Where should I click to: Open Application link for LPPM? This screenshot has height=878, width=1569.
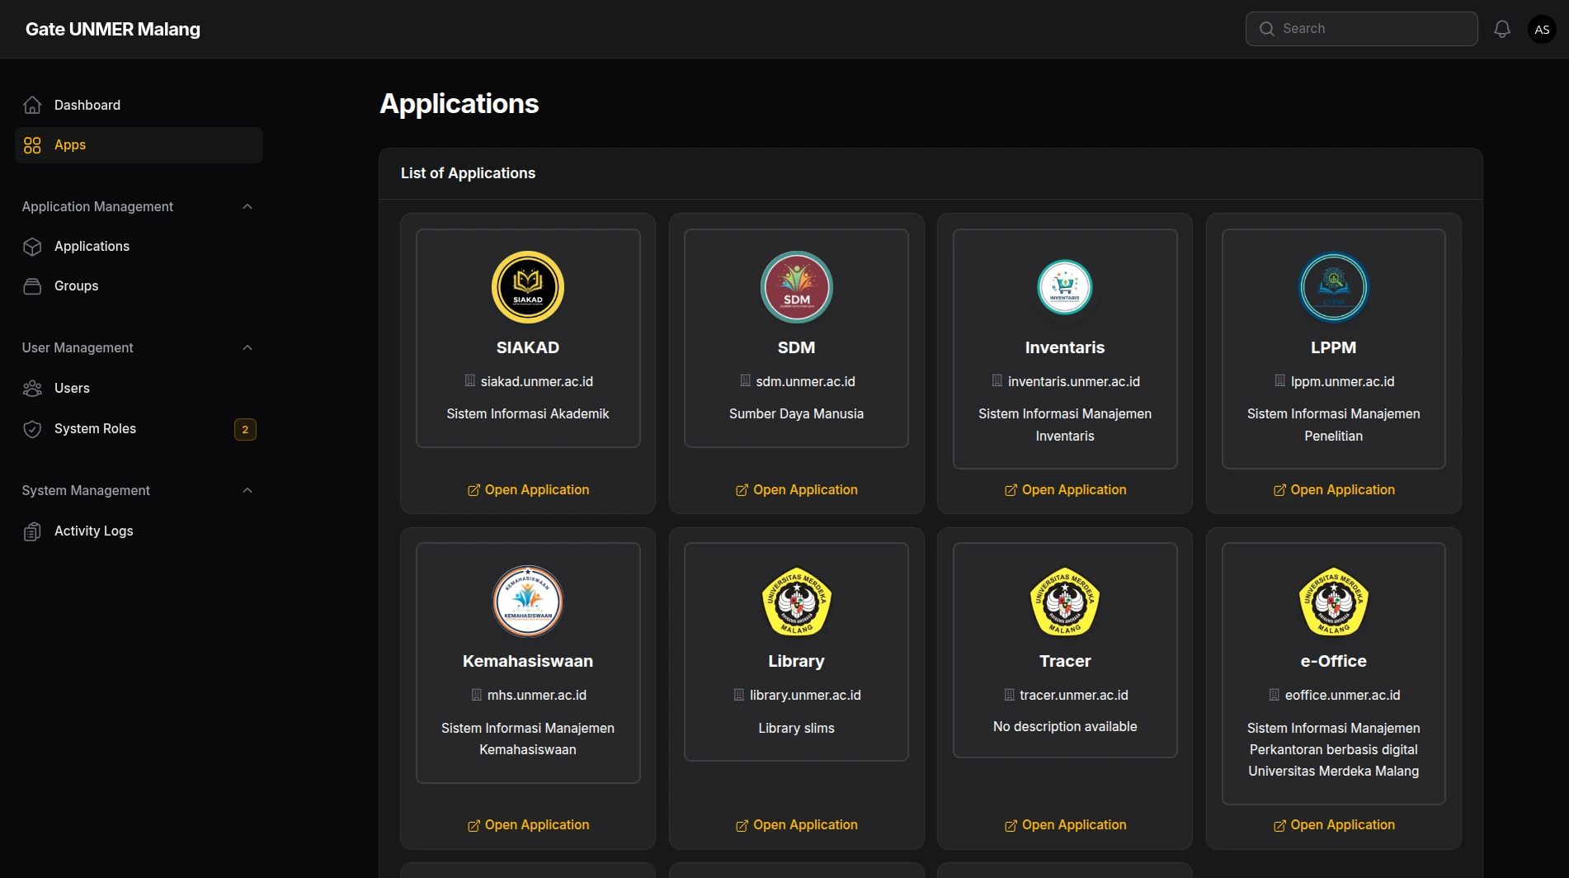[x=1334, y=490]
